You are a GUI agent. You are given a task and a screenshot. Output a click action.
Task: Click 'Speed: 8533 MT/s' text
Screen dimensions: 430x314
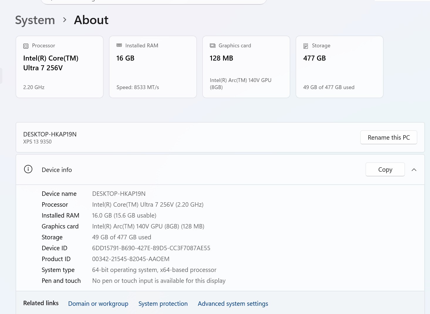tap(138, 87)
